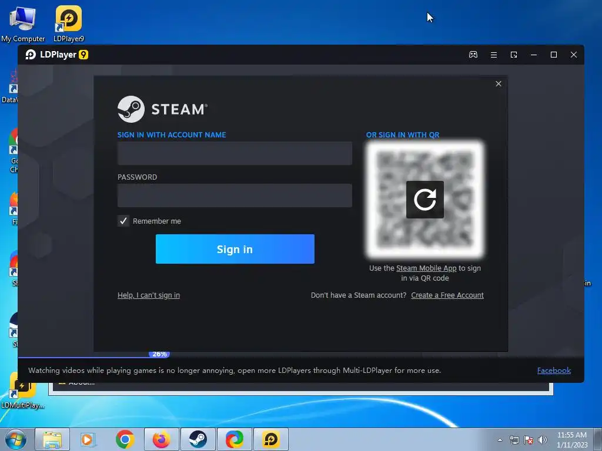Switch to Steam in taskbar

198,439
